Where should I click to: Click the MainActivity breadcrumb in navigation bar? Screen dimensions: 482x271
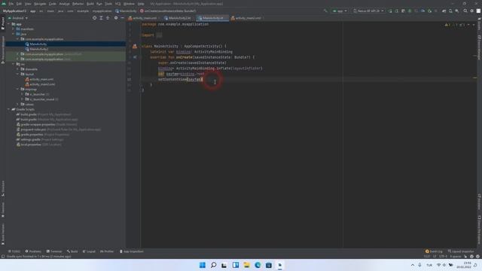[126, 11]
